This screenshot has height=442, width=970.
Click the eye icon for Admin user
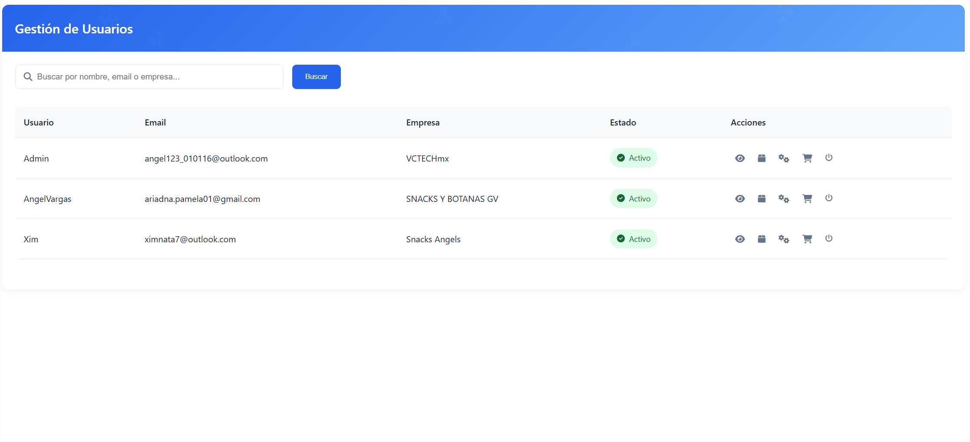click(740, 158)
